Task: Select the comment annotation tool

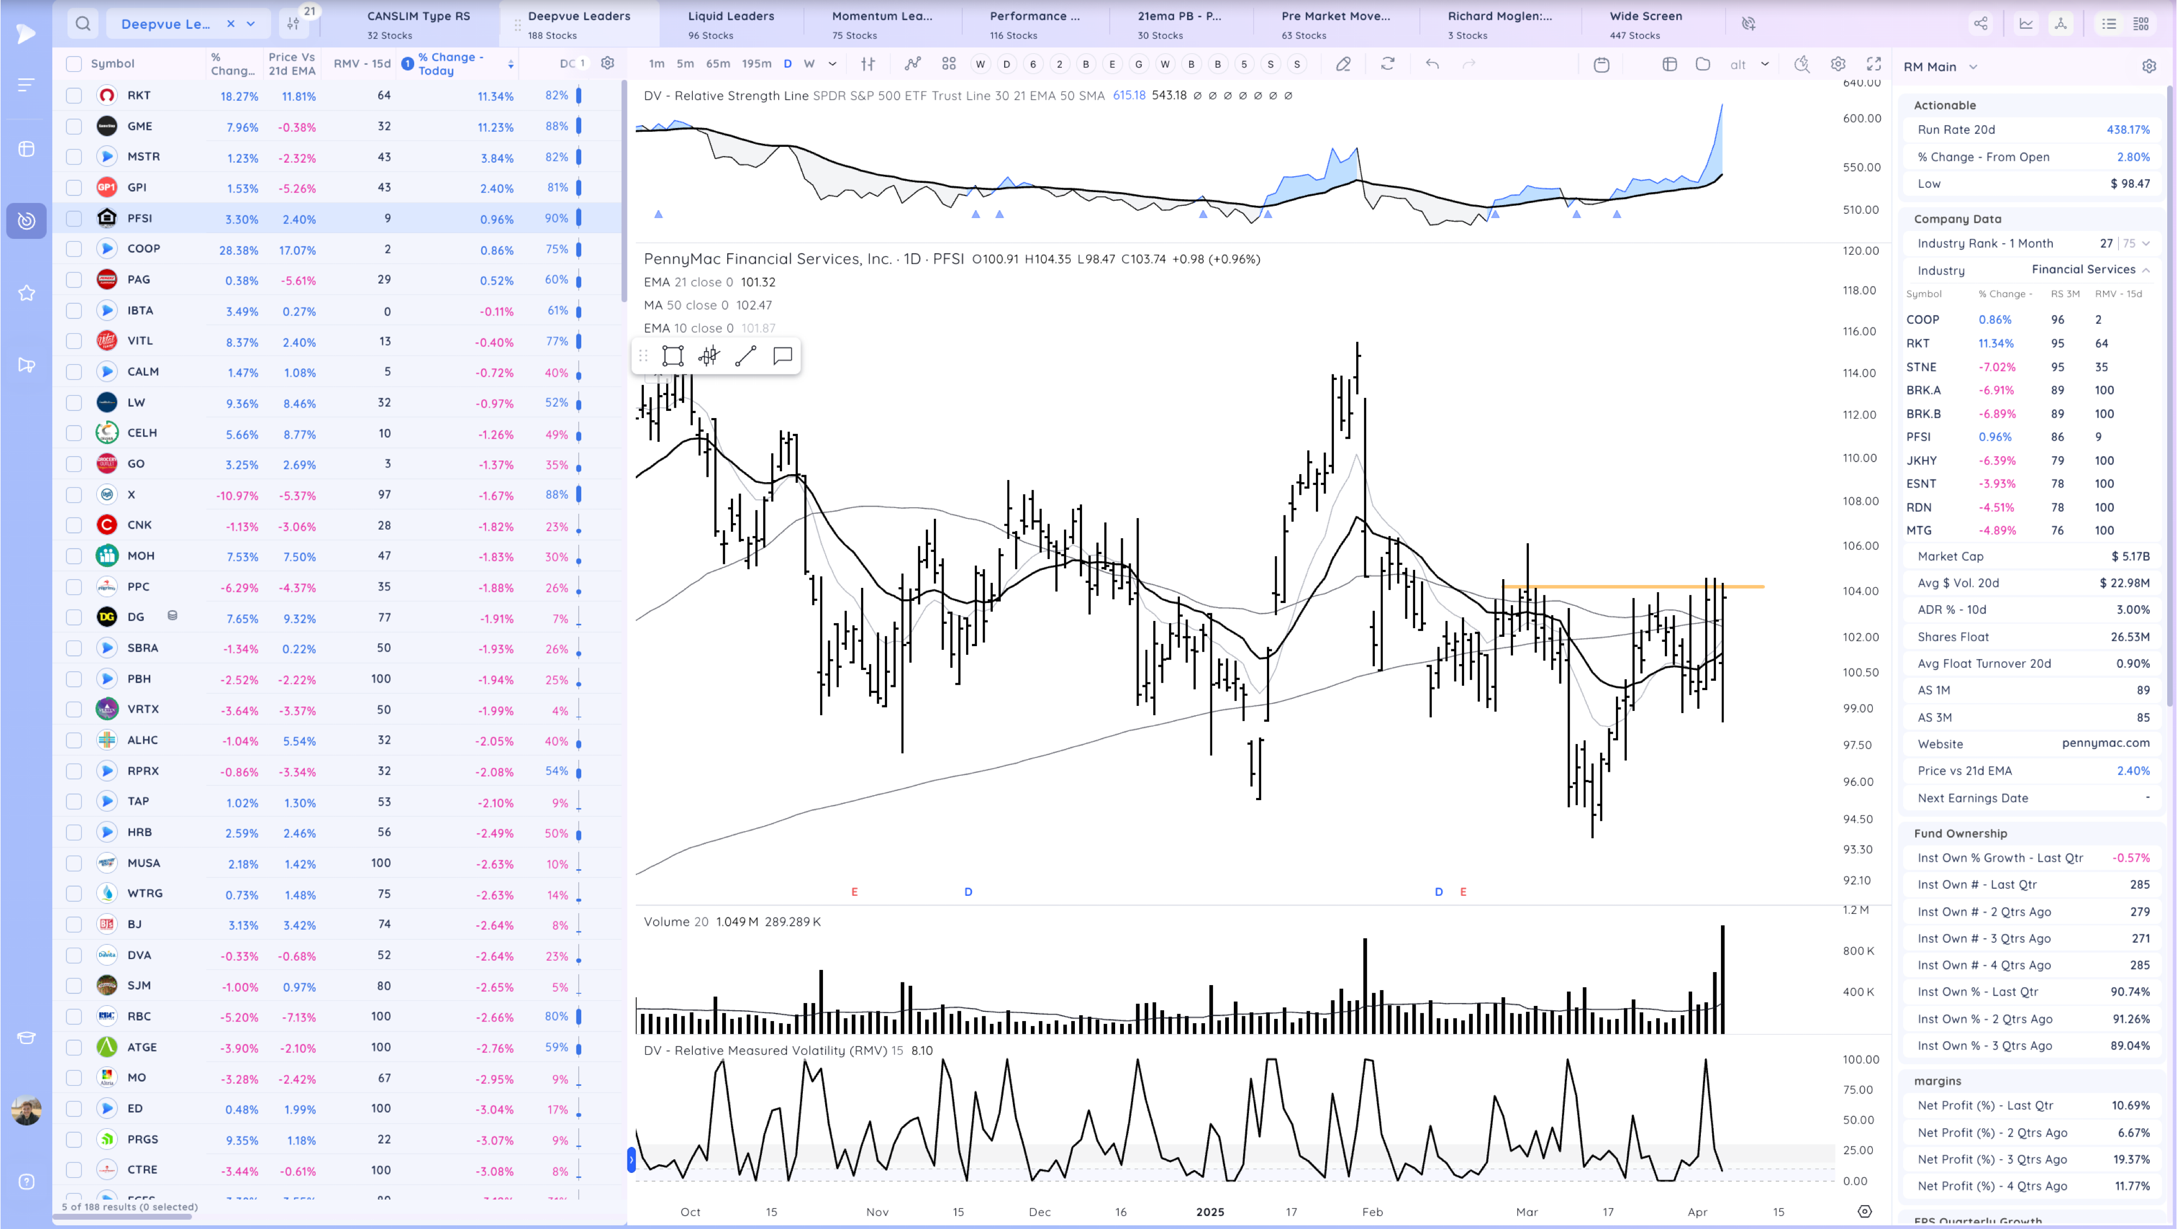Action: 783,356
